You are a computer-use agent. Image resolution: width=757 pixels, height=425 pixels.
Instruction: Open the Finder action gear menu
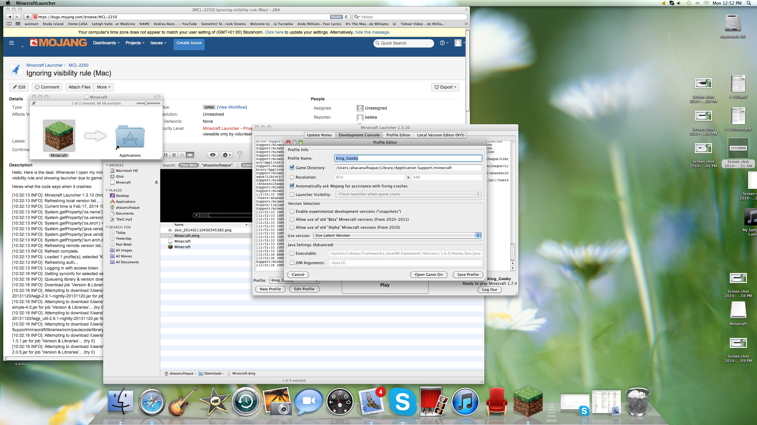[227, 155]
